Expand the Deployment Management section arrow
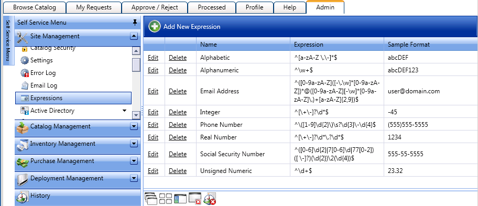The height and width of the screenshot is (206, 478). (x=134, y=178)
